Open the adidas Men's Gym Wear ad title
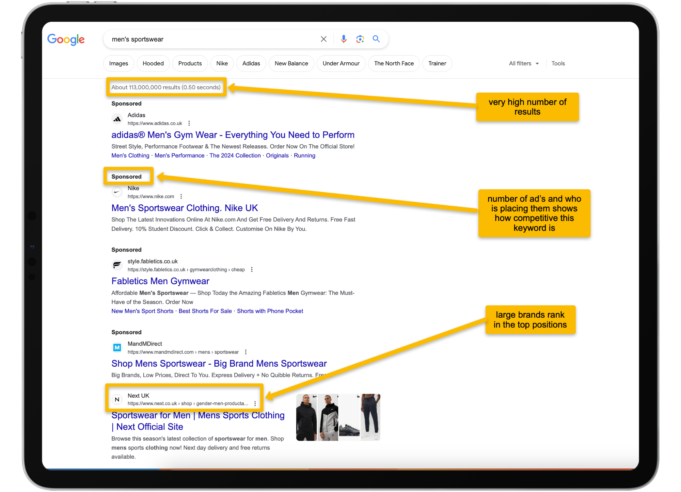The height and width of the screenshot is (492, 681). click(x=233, y=135)
